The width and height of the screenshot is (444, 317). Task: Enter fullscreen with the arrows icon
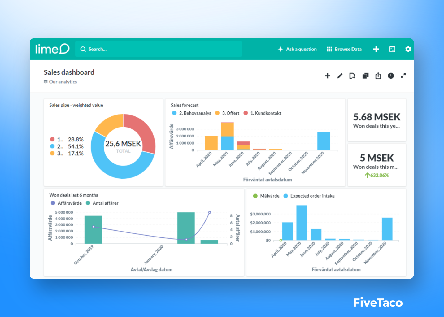point(403,76)
